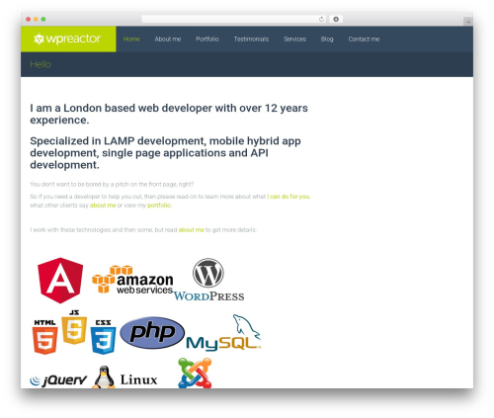
Task: Click the browser address bar
Action: (234, 19)
